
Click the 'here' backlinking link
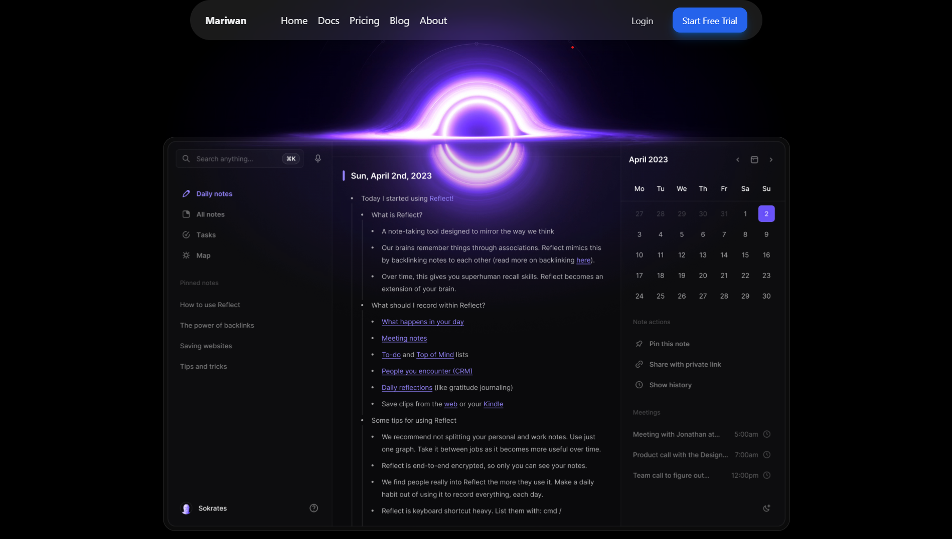(583, 260)
